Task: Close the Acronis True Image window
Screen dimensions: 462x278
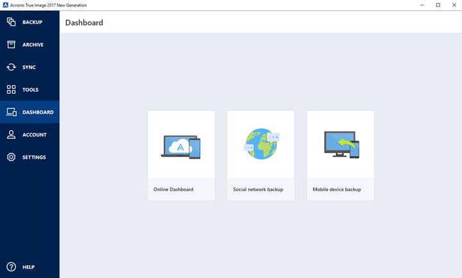Action: pos(454,5)
